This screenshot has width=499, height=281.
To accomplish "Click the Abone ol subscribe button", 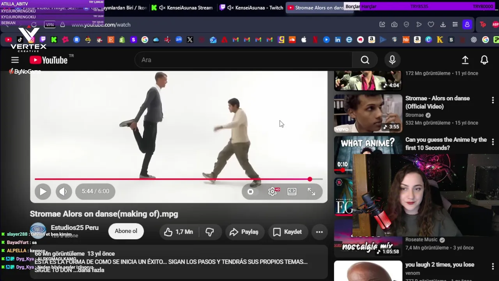I will coord(126,231).
